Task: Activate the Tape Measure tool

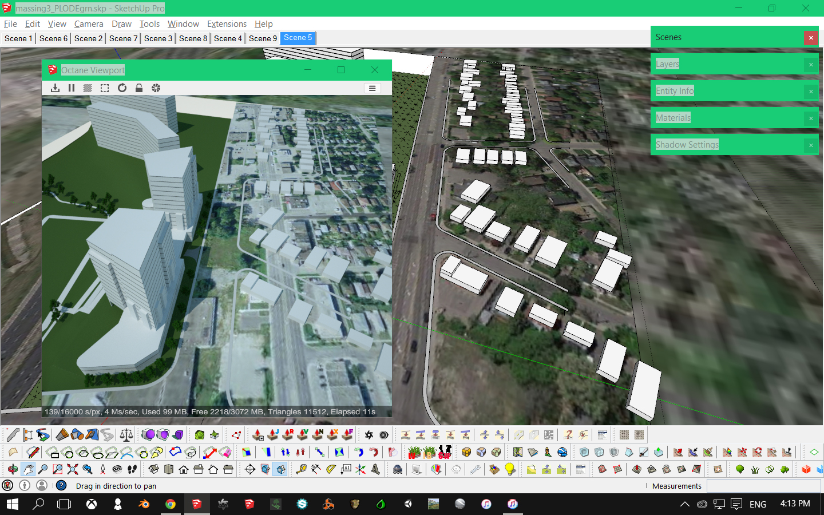Action: (x=301, y=469)
